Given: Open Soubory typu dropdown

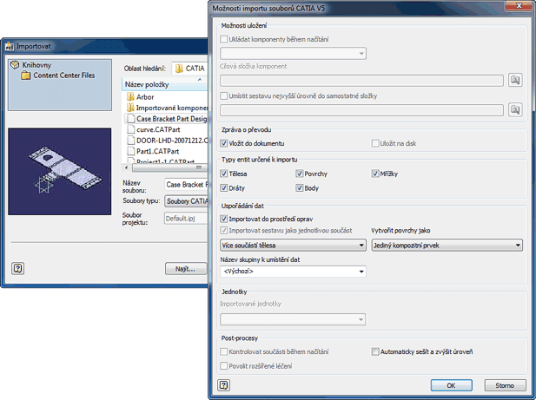Looking at the screenshot, I should pos(187,201).
